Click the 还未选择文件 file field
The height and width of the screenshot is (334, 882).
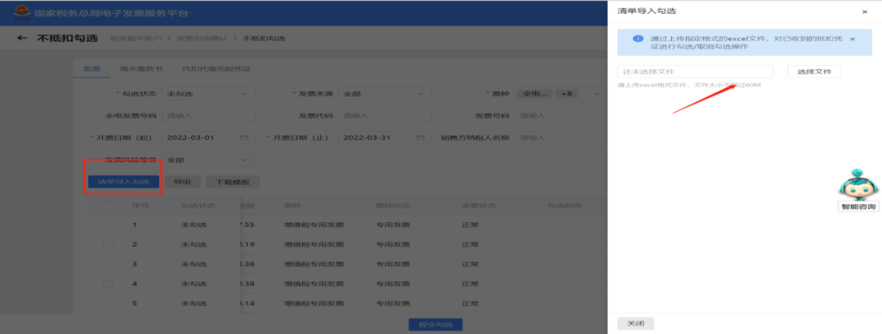[695, 71]
